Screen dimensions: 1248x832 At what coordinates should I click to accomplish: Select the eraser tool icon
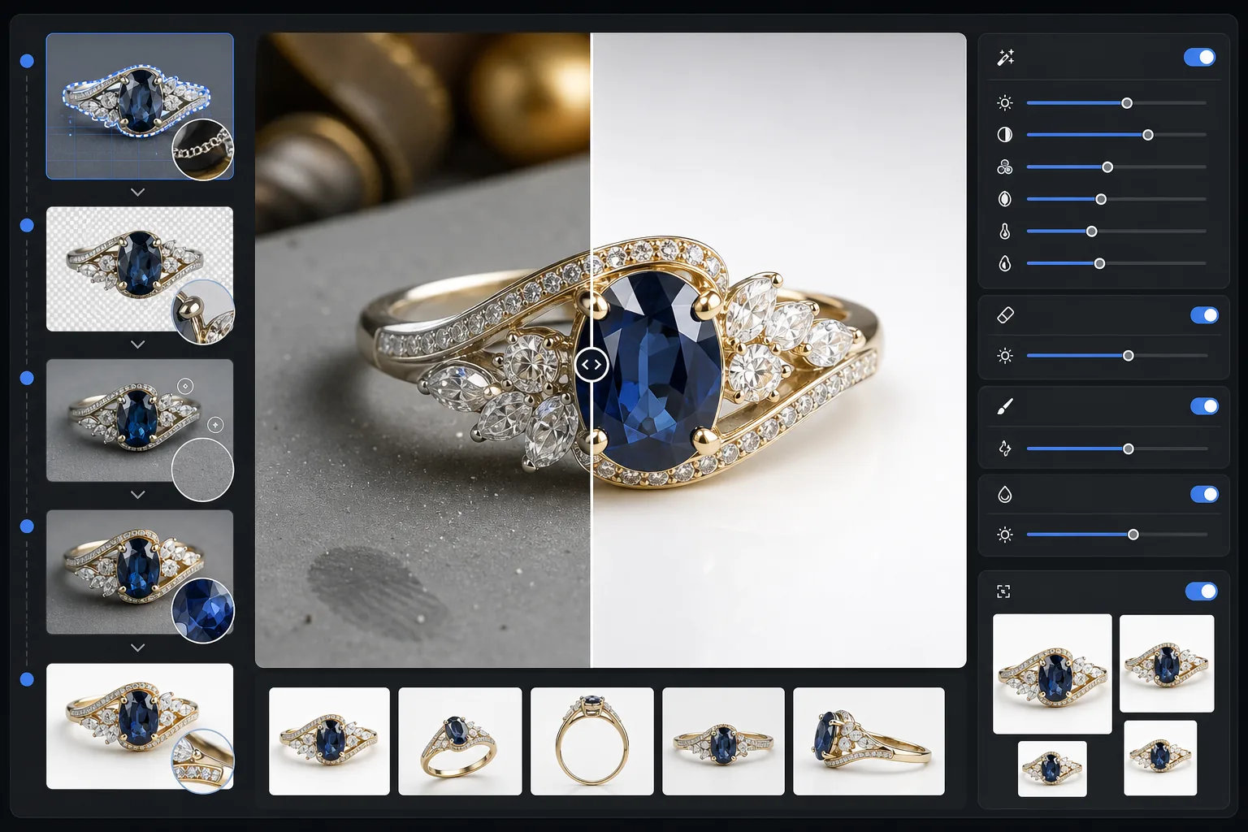[x=1005, y=315]
